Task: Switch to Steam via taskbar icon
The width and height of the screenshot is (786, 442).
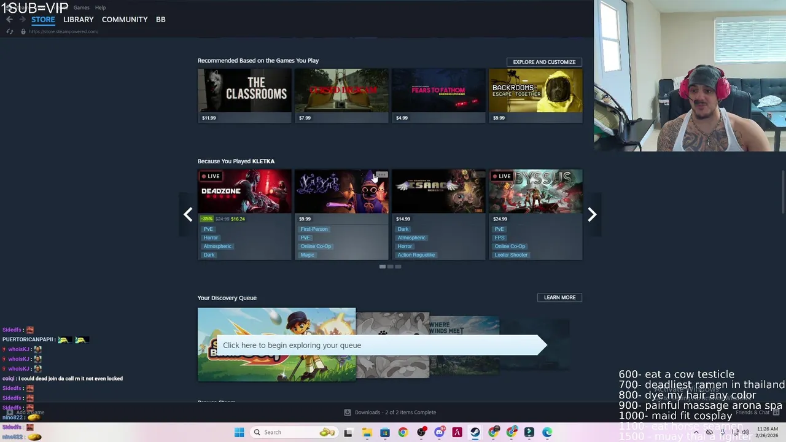Action: pyautogui.click(x=475, y=432)
